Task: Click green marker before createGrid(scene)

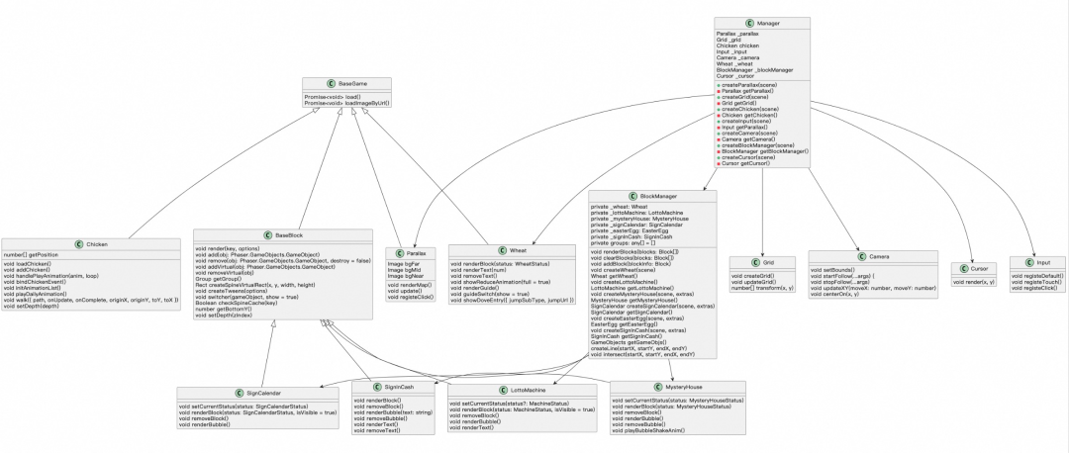Action: tap(718, 97)
